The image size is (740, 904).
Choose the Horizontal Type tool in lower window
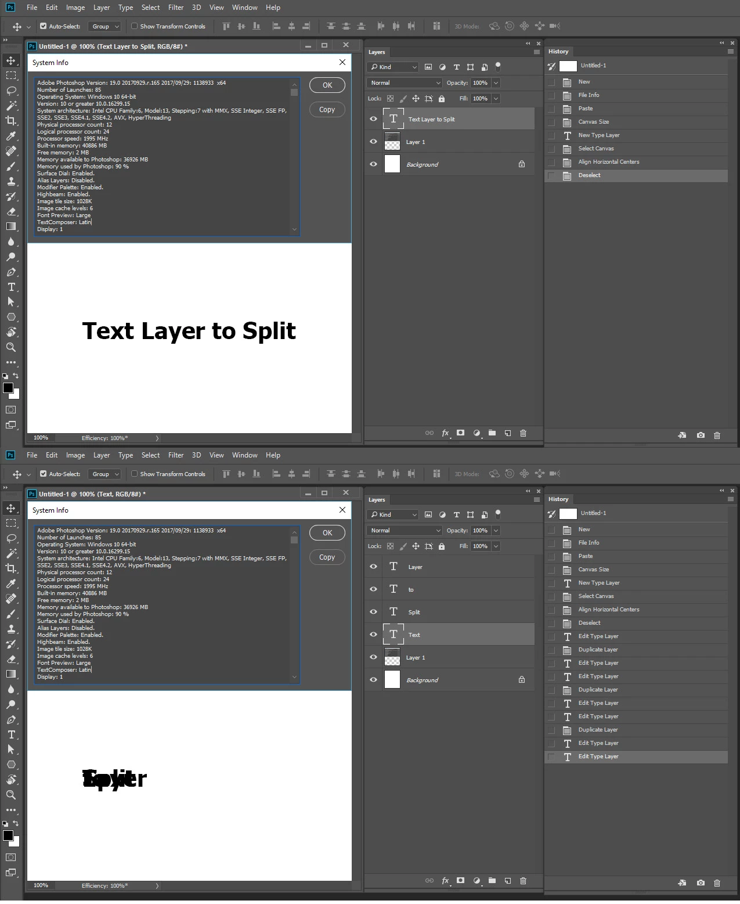11,734
